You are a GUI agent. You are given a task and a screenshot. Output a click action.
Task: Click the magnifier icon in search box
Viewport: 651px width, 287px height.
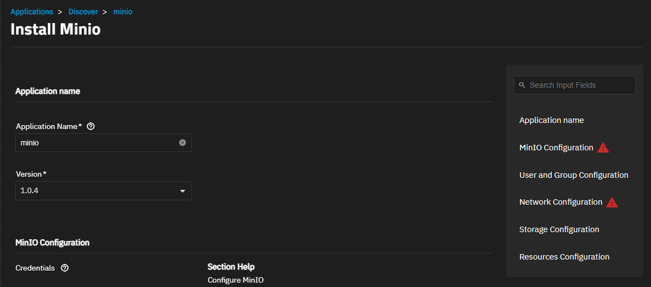pyautogui.click(x=522, y=85)
